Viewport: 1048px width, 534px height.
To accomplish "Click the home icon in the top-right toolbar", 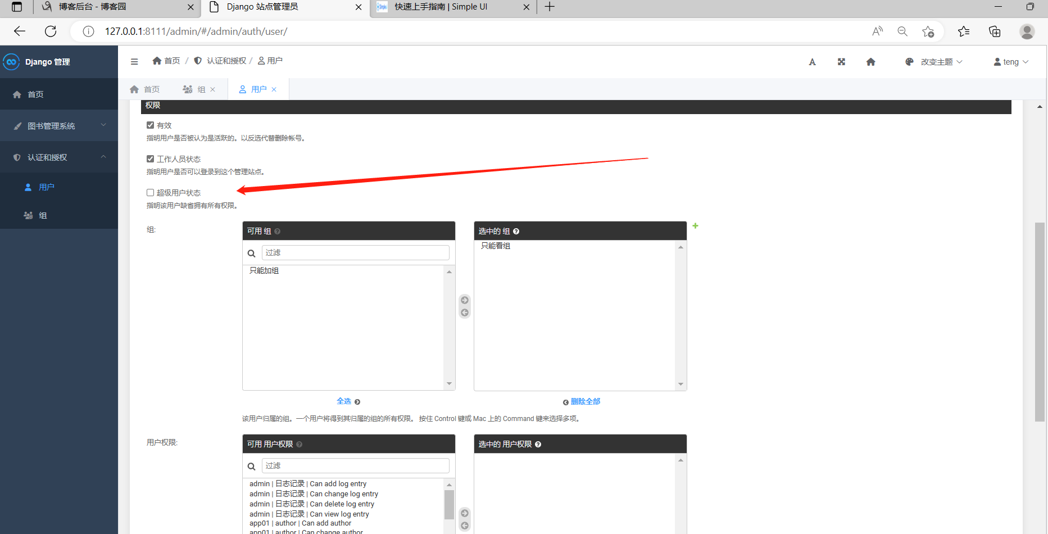I will click(x=870, y=62).
